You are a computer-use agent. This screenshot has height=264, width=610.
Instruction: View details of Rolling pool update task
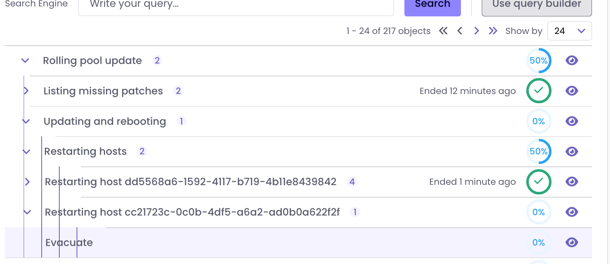[x=572, y=60]
